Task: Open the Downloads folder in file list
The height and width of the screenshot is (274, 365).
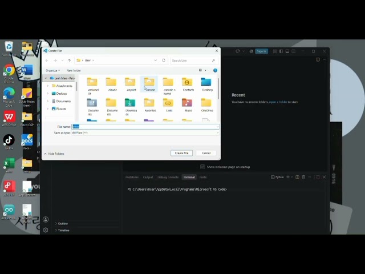Action: (x=130, y=107)
